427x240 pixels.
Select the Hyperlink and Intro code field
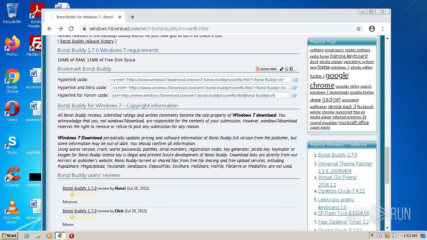point(200,88)
